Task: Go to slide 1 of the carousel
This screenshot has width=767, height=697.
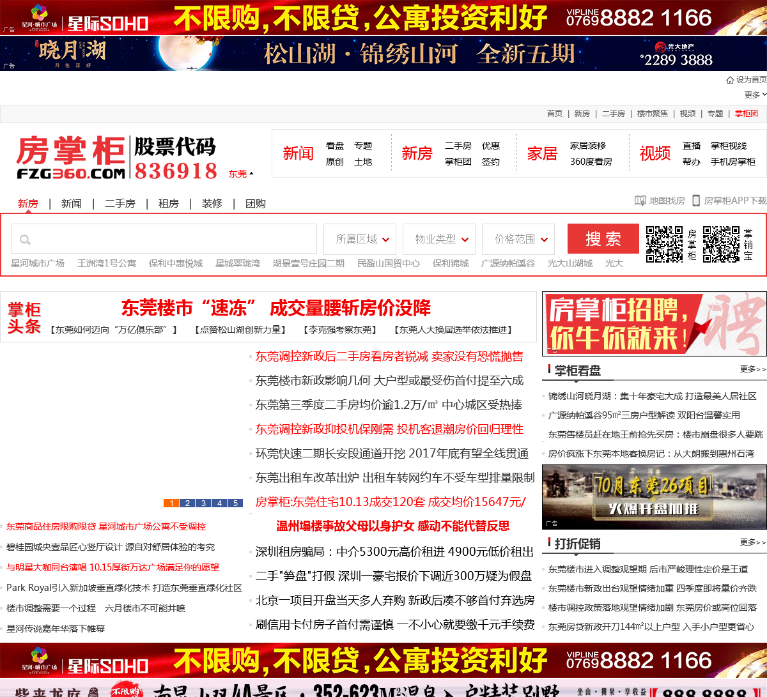Action: click(171, 503)
